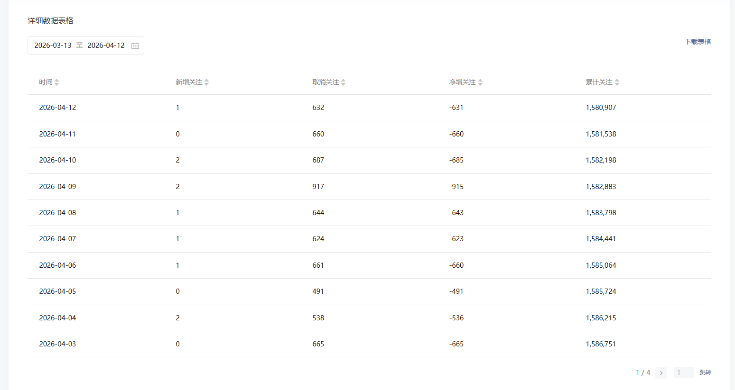Focus the page number input field
Image resolution: width=735 pixels, height=390 pixels.
pyautogui.click(x=684, y=372)
